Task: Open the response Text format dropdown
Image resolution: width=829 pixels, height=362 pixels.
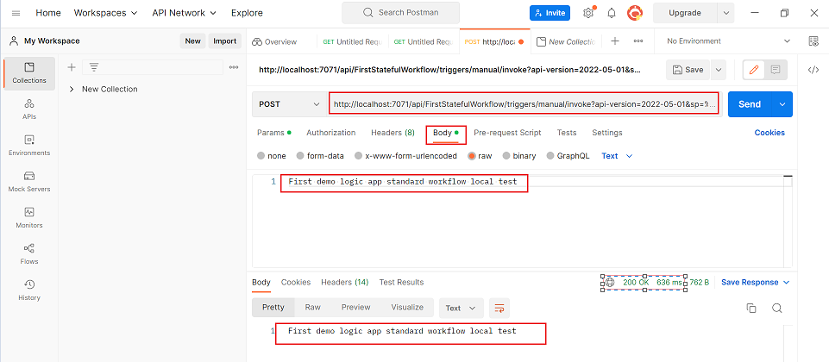Action: [461, 308]
